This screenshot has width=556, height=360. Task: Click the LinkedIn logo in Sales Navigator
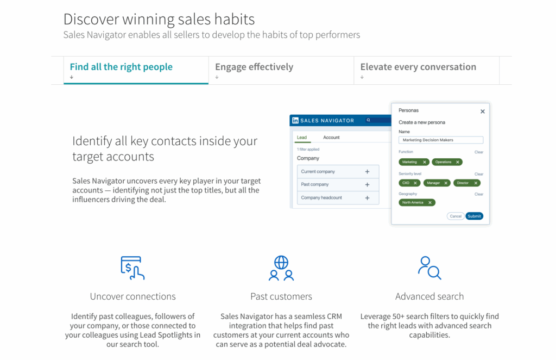click(x=295, y=121)
